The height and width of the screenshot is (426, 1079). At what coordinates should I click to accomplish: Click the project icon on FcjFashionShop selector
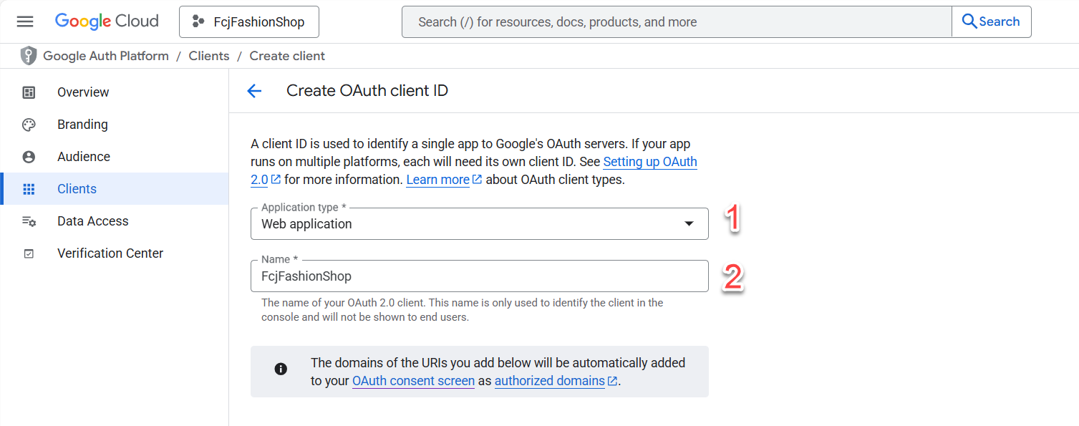[198, 21]
